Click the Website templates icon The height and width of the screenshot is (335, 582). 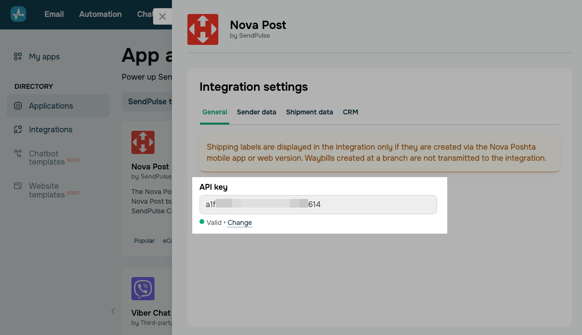pyautogui.click(x=18, y=186)
